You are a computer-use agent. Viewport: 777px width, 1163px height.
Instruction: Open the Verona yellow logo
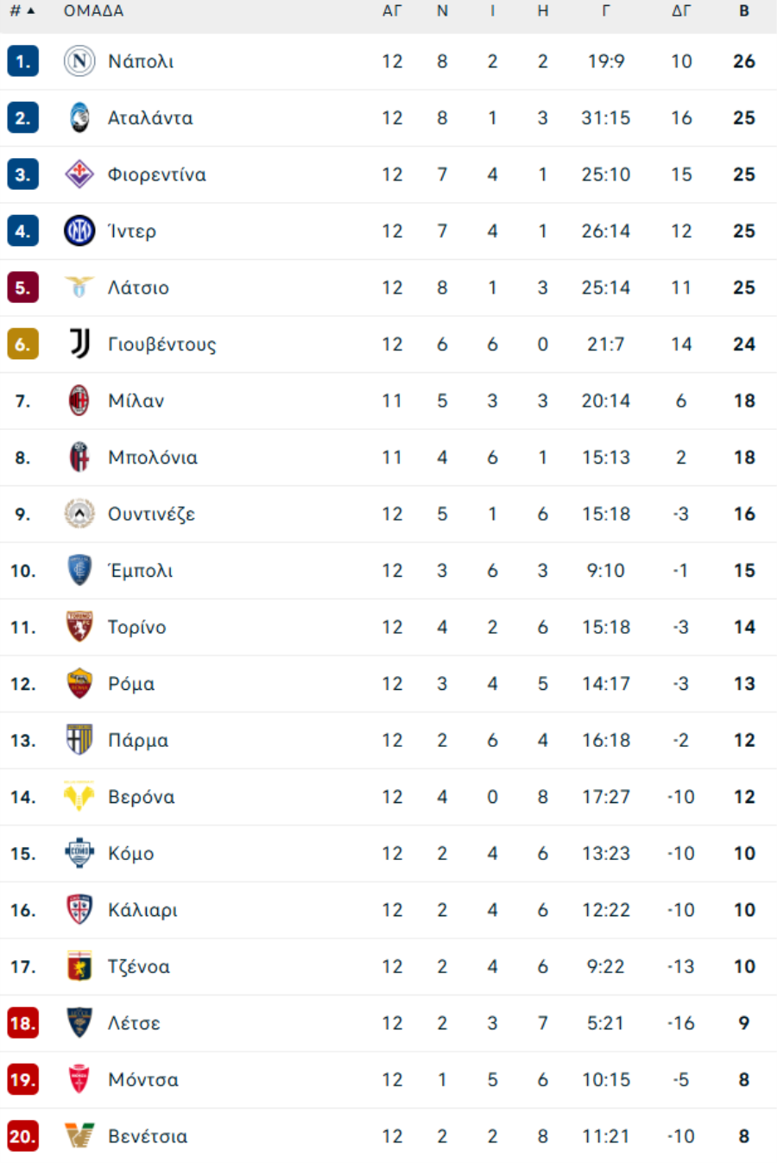point(79,796)
